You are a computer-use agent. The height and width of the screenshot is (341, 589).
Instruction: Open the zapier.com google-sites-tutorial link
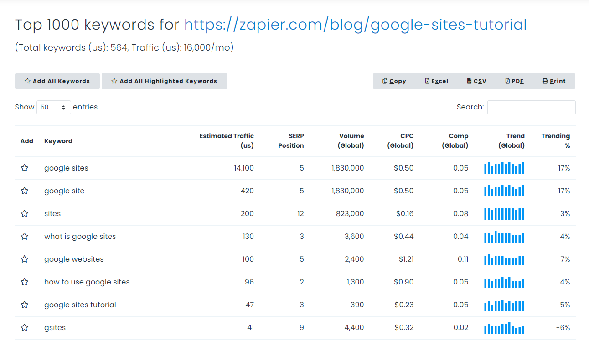356,25
